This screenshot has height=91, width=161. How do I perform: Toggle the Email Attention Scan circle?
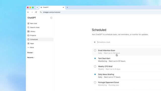click(95, 50)
